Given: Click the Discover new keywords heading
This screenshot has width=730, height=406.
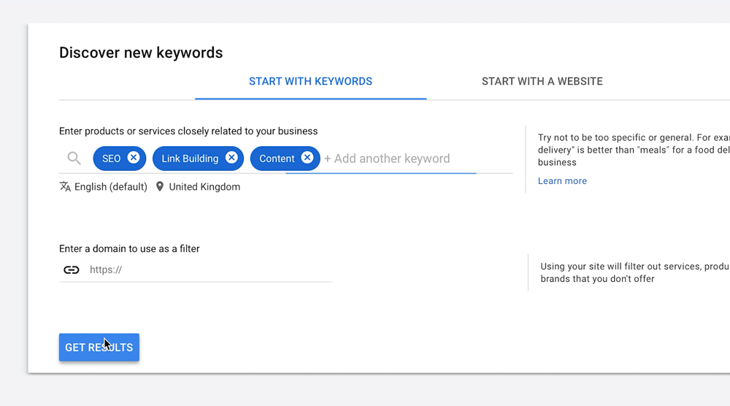Looking at the screenshot, I should tap(141, 53).
